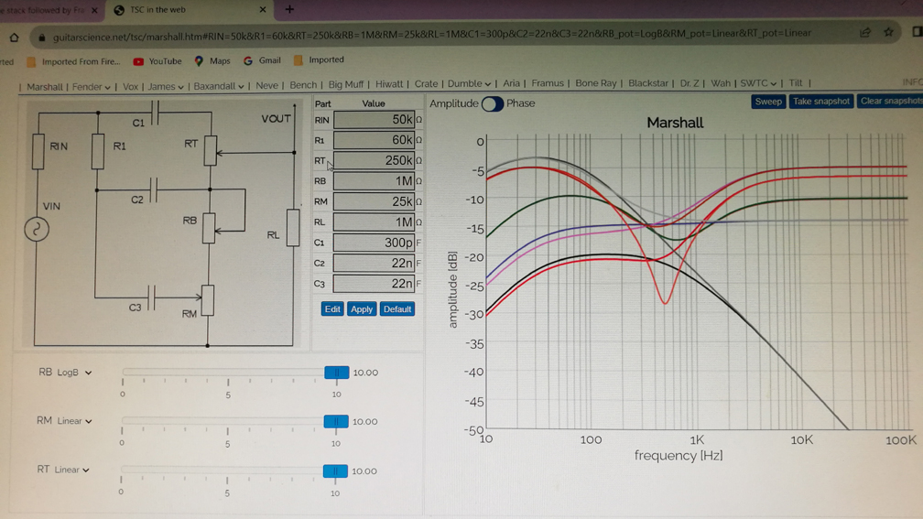Select the Bone Ray tone stack
923x519 pixels.
click(x=595, y=83)
